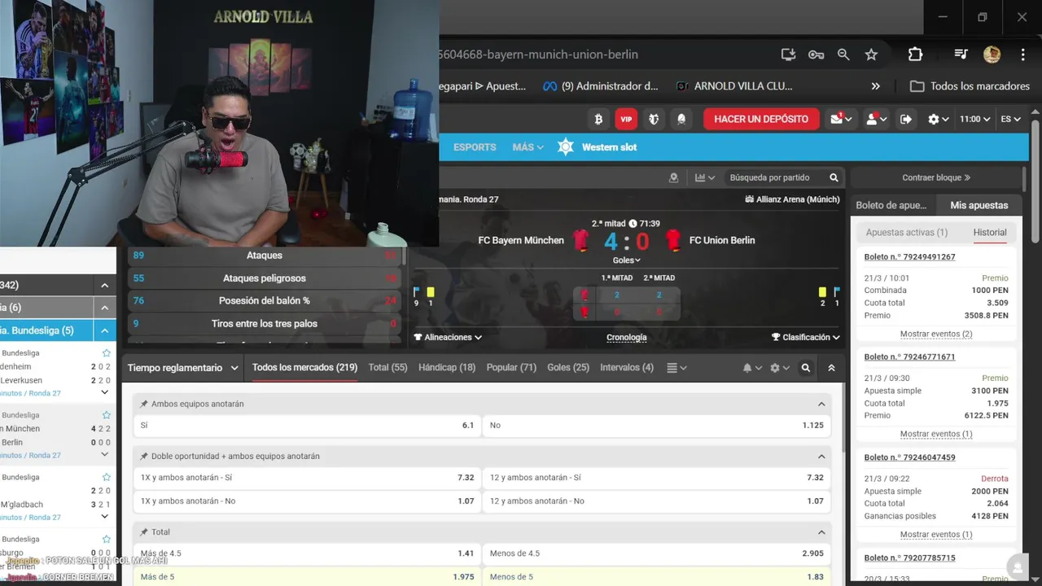Click the notification bell in the markets bar
This screenshot has height=586, width=1042.
tap(751, 368)
